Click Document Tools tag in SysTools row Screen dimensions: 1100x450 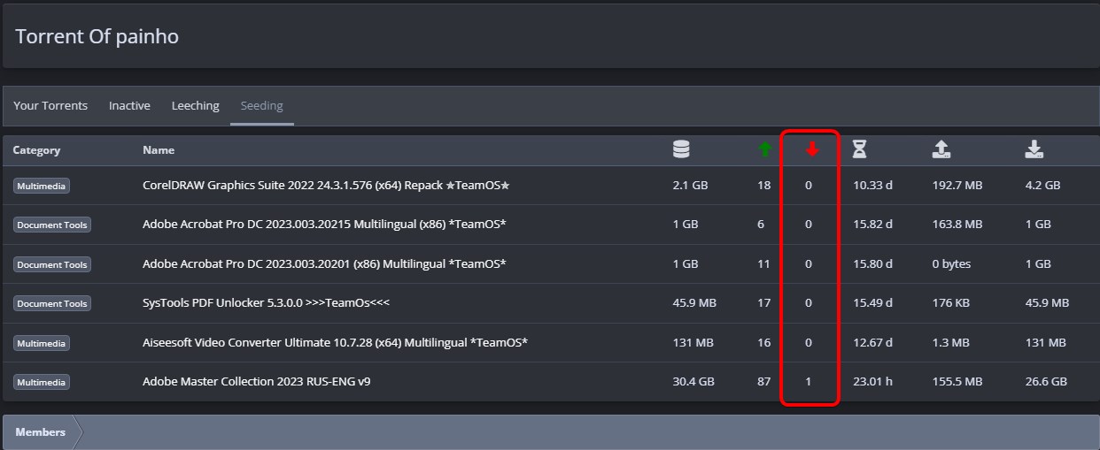[x=52, y=303]
